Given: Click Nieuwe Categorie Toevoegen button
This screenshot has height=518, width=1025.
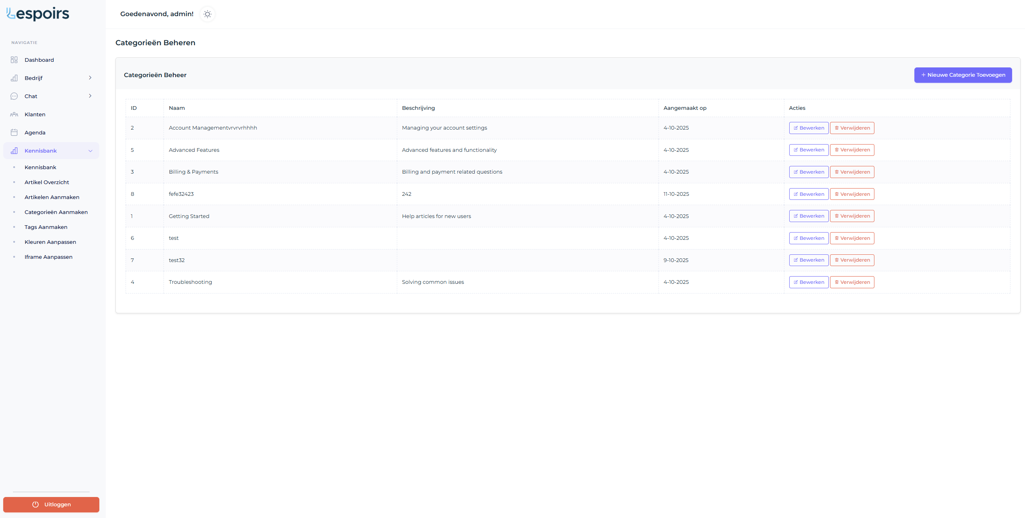Looking at the screenshot, I should point(963,75).
